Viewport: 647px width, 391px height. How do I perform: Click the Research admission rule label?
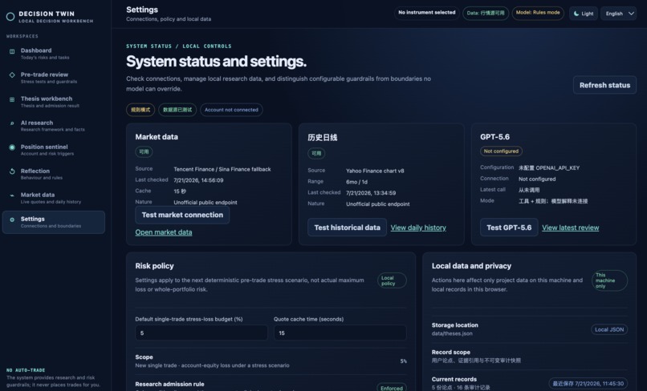pos(169,384)
